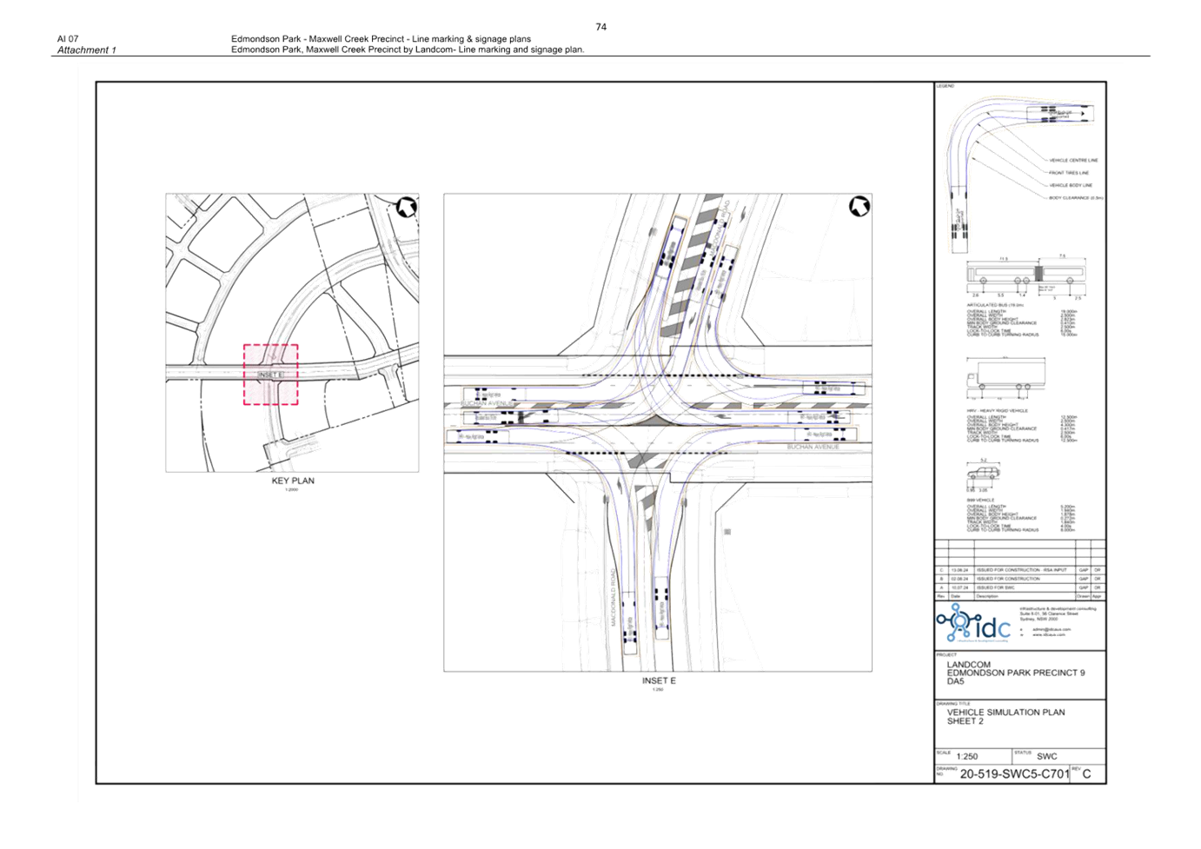Click the 'AI 07' header label

point(68,39)
